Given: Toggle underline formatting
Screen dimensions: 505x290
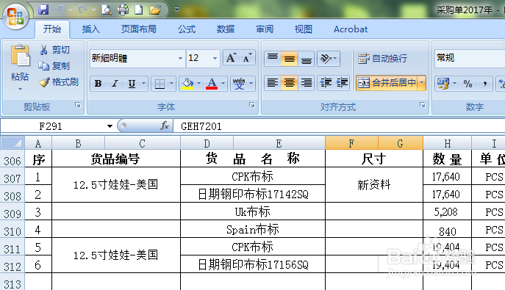Looking at the screenshot, I should click(x=132, y=84).
